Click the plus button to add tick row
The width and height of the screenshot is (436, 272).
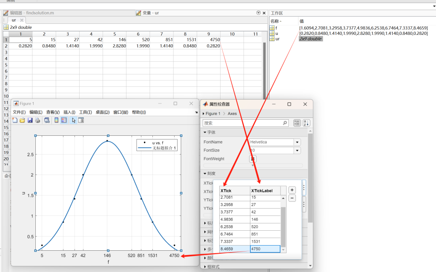coord(292,190)
